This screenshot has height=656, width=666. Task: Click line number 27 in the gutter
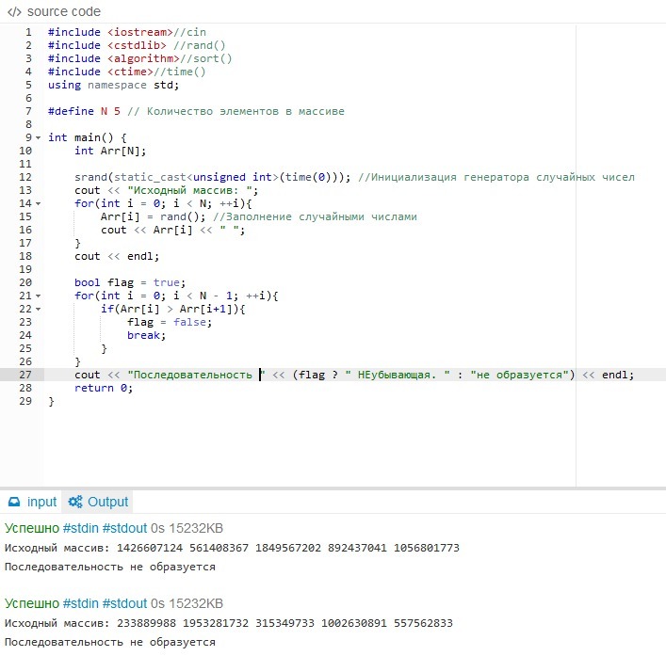pyautogui.click(x=25, y=375)
